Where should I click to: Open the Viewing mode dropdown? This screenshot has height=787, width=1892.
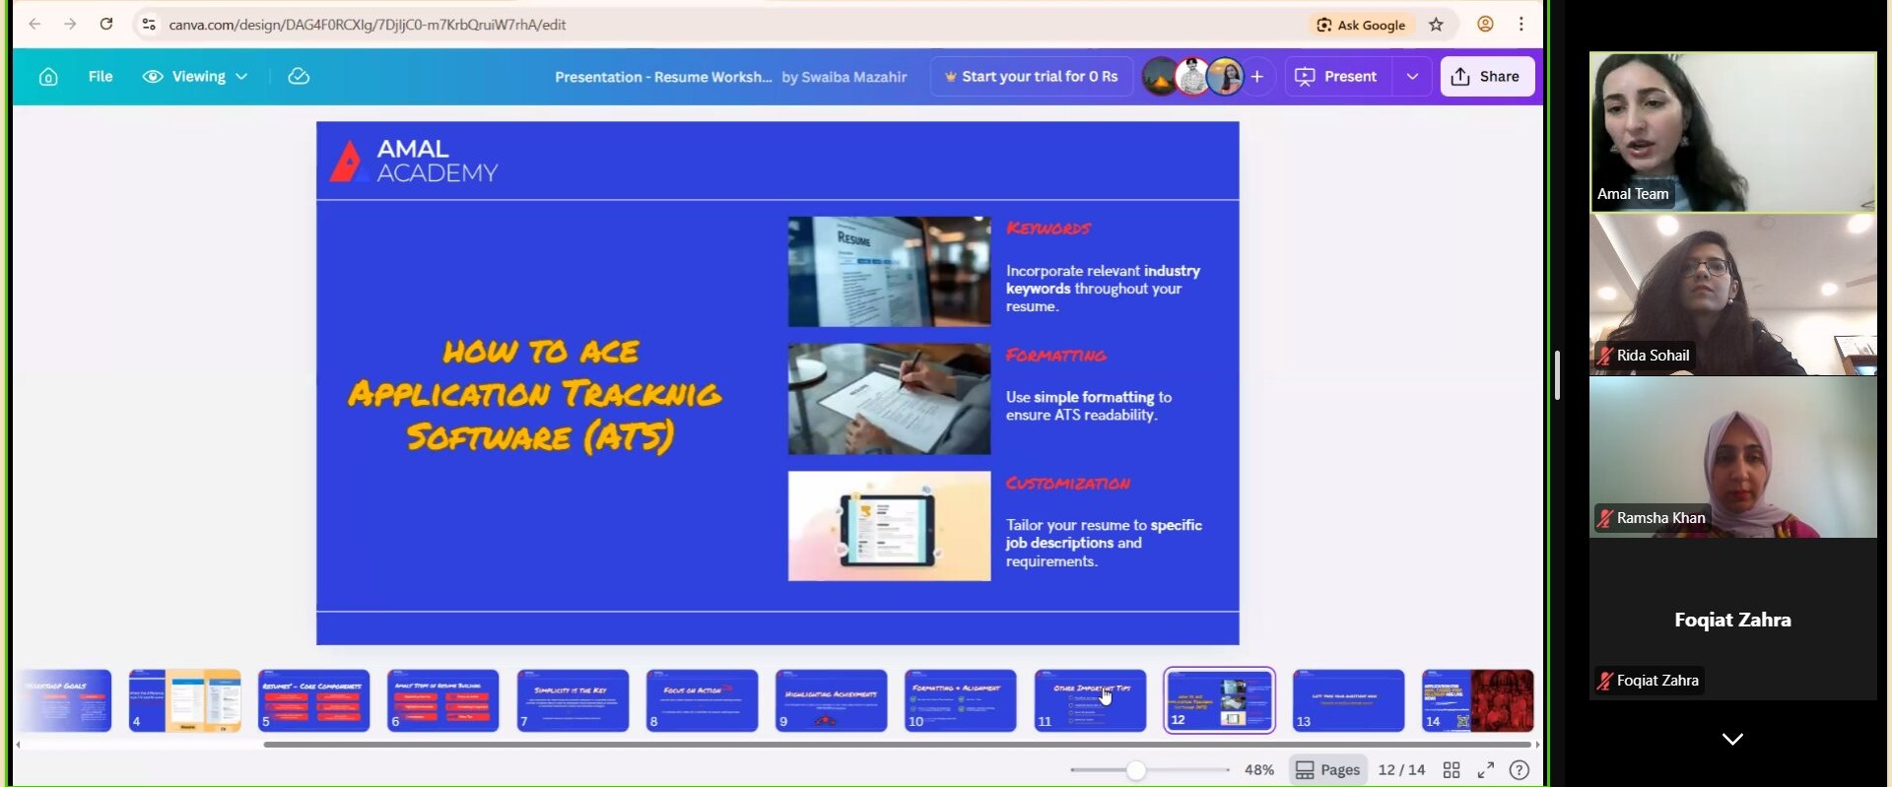point(195,77)
